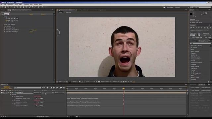Enable the Full Screen checkbox
Image resolution: width=212 pixels, height=119 pixels.
click(x=204, y=37)
